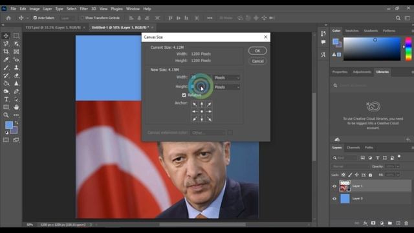Image resolution: width=414 pixels, height=233 pixels.
Task: Hide Layer 0 visibility eye
Action: [334, 199]
